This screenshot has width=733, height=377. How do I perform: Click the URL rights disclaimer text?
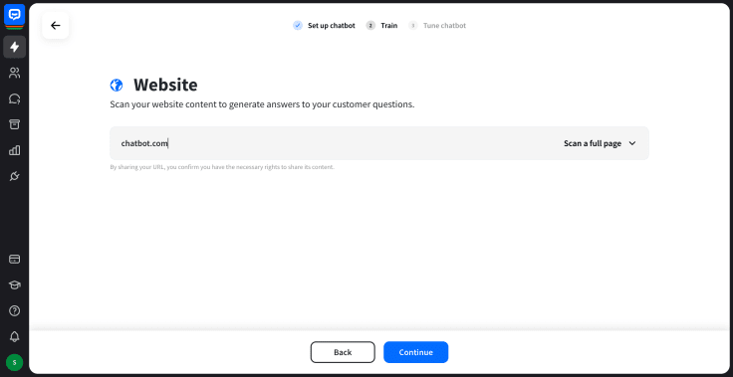[x=222, y=167]
